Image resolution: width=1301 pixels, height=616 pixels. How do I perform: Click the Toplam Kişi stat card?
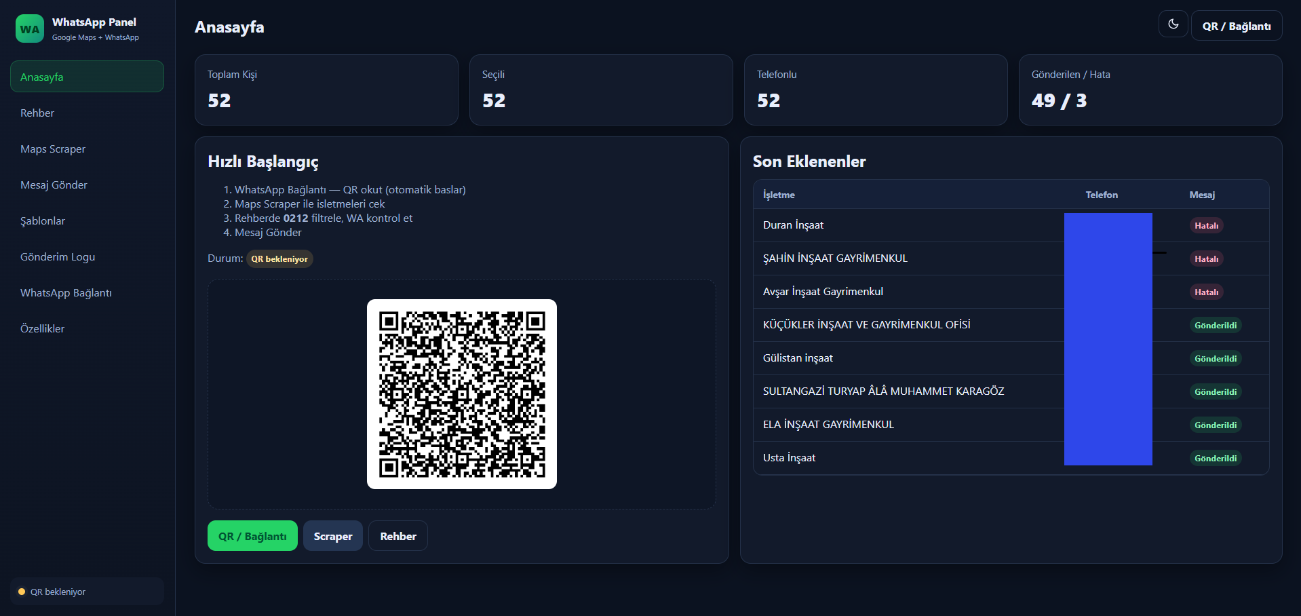(x=326, y=90)
